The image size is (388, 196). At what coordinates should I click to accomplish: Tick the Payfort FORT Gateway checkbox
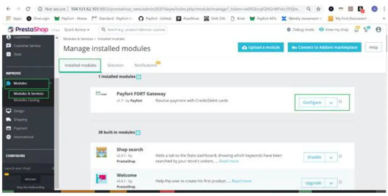(341, 102)
